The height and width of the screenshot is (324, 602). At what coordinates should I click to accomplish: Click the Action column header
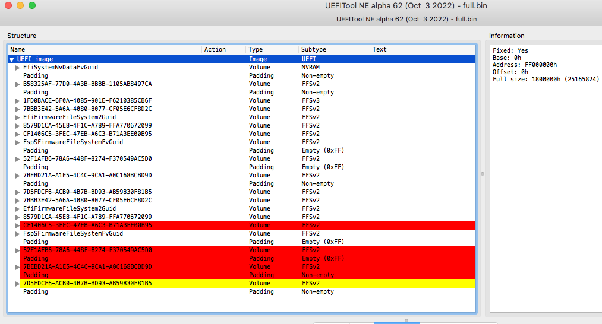pyautogui.click(x=223, y=49)
